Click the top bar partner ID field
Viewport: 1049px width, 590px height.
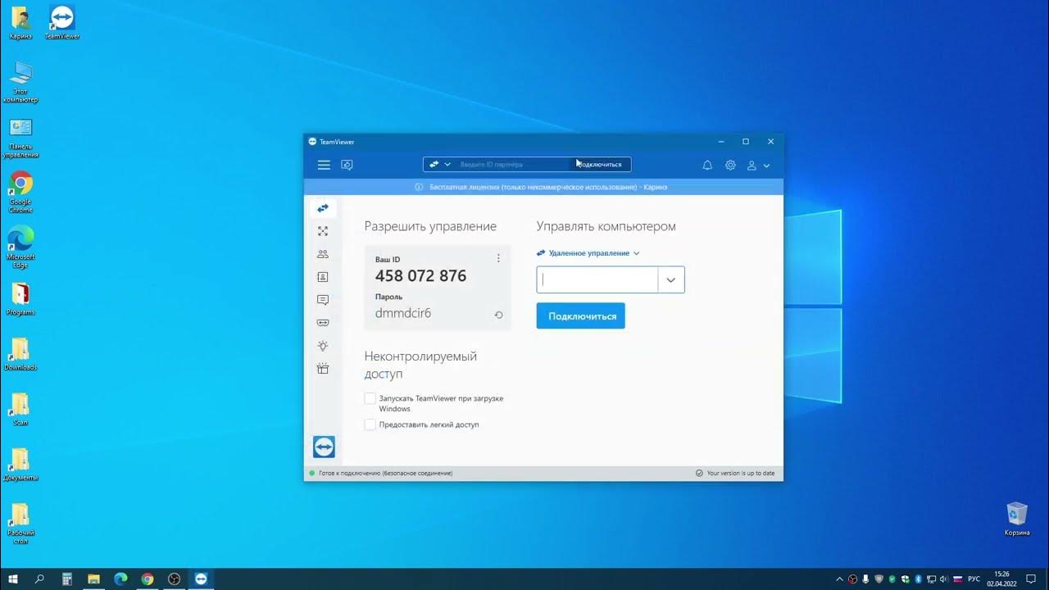pos(511,165)
